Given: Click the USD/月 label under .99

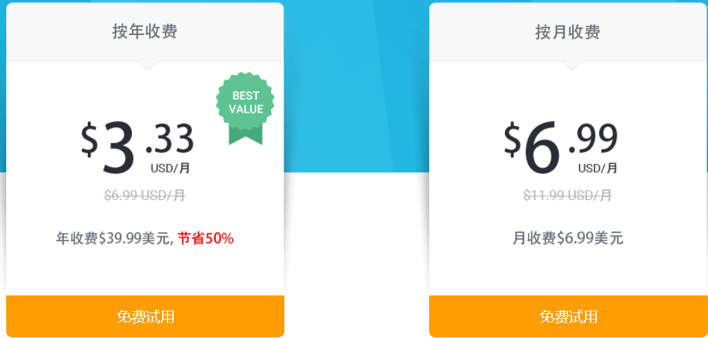Looking at the screenshot, I should coord(597,168).
